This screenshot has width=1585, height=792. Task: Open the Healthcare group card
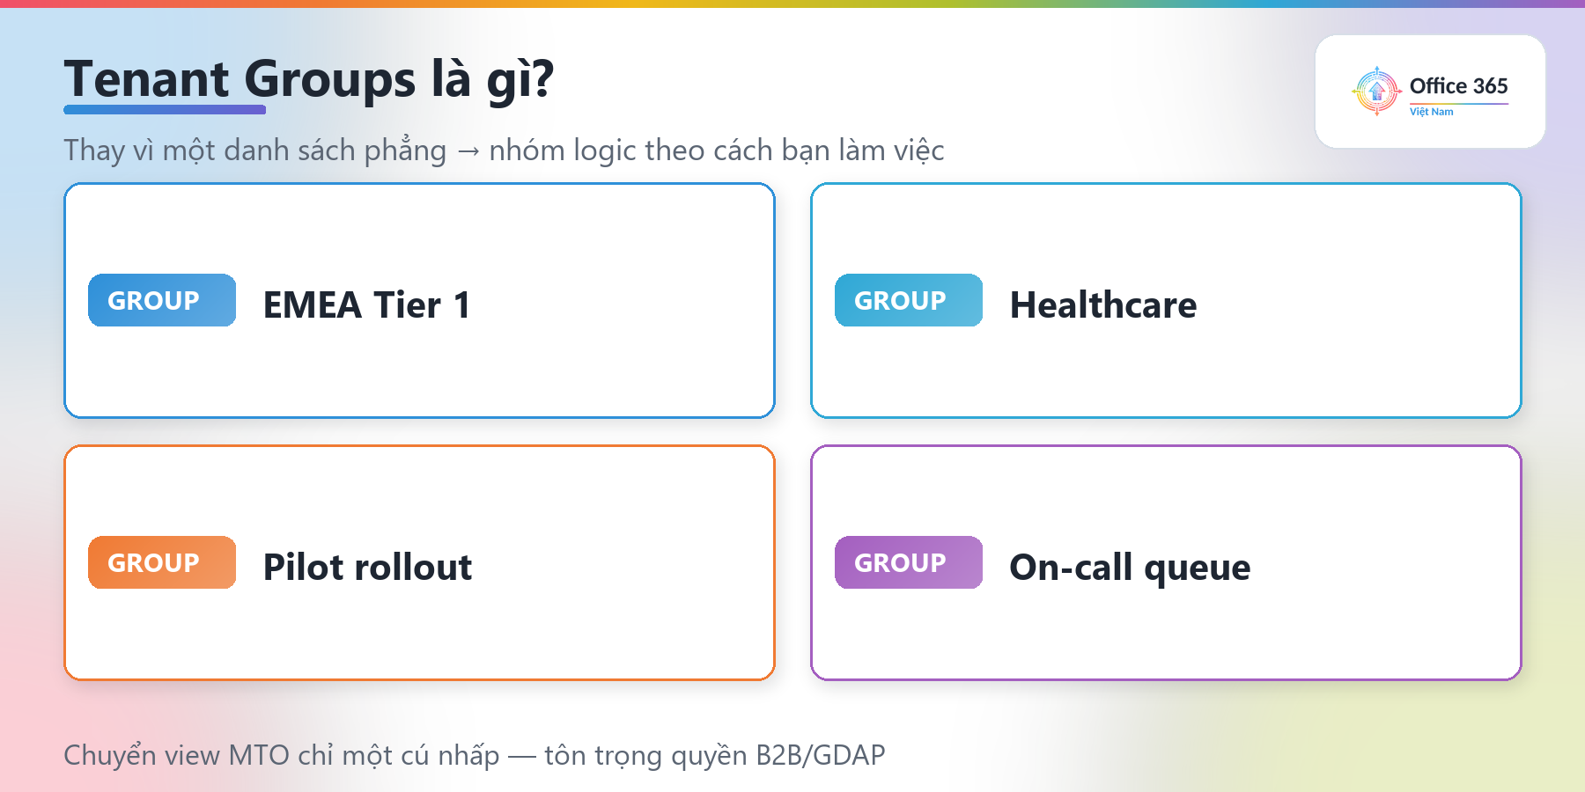(1166, 300)
